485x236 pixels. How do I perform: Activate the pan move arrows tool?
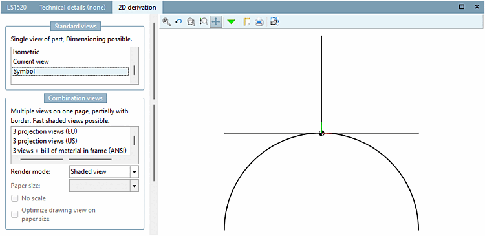pos(216,21)
